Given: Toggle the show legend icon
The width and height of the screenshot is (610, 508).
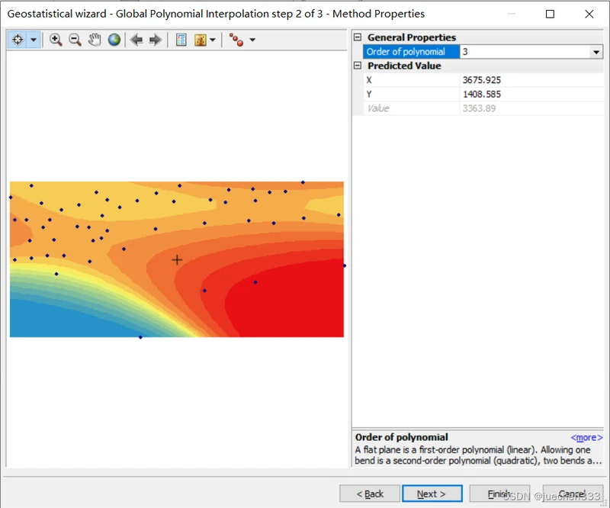Looking at the screenshot, I should (x=181, y=40).
